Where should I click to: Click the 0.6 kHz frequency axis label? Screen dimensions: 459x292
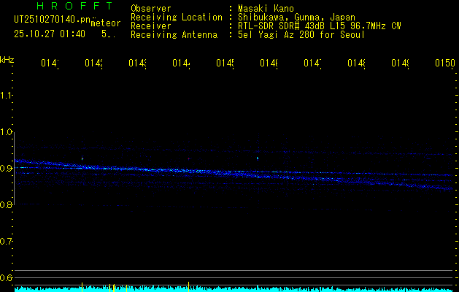click(6, 277)
